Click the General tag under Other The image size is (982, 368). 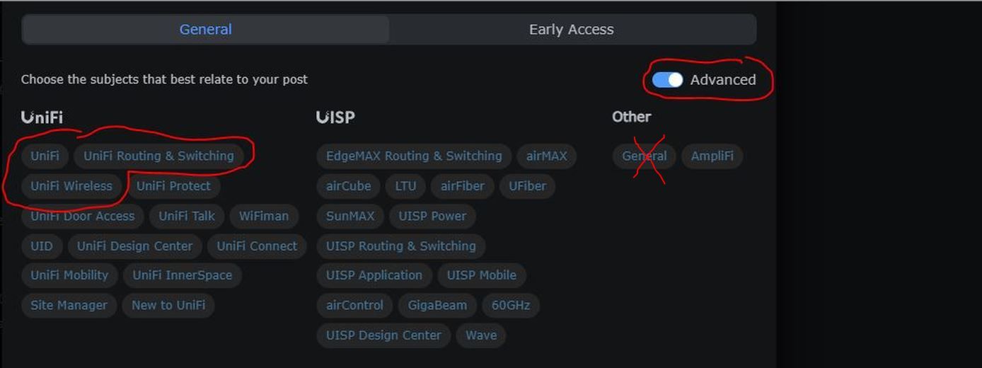(x=644, y=156)
